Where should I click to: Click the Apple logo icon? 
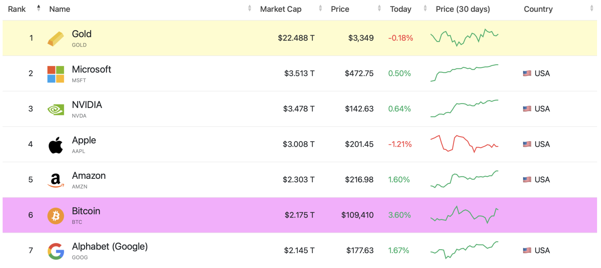tap(56, 145)
